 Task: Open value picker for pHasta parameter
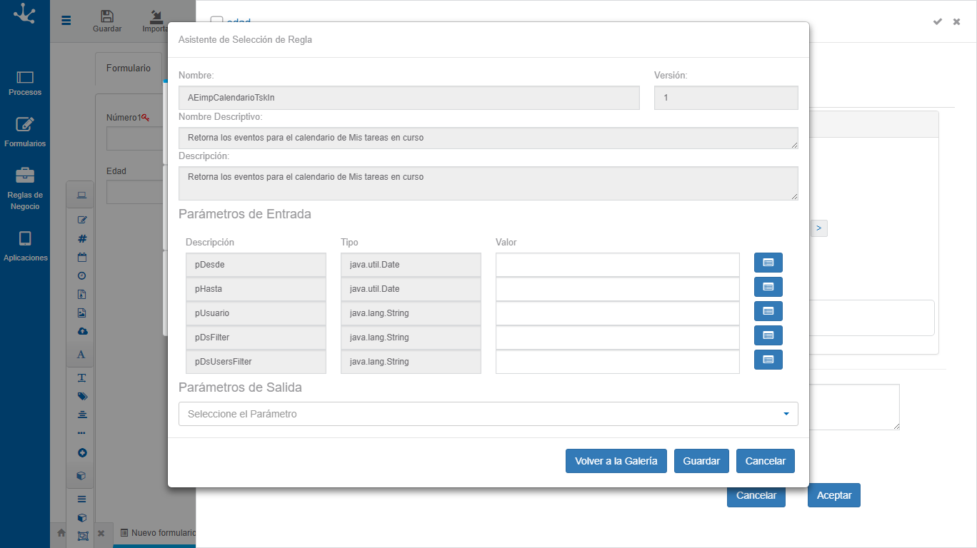(768, 287)
